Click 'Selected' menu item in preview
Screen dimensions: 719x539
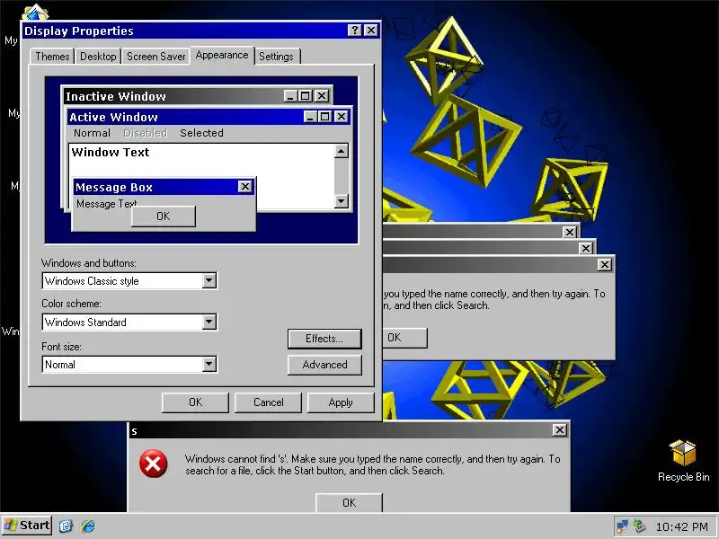201,133
